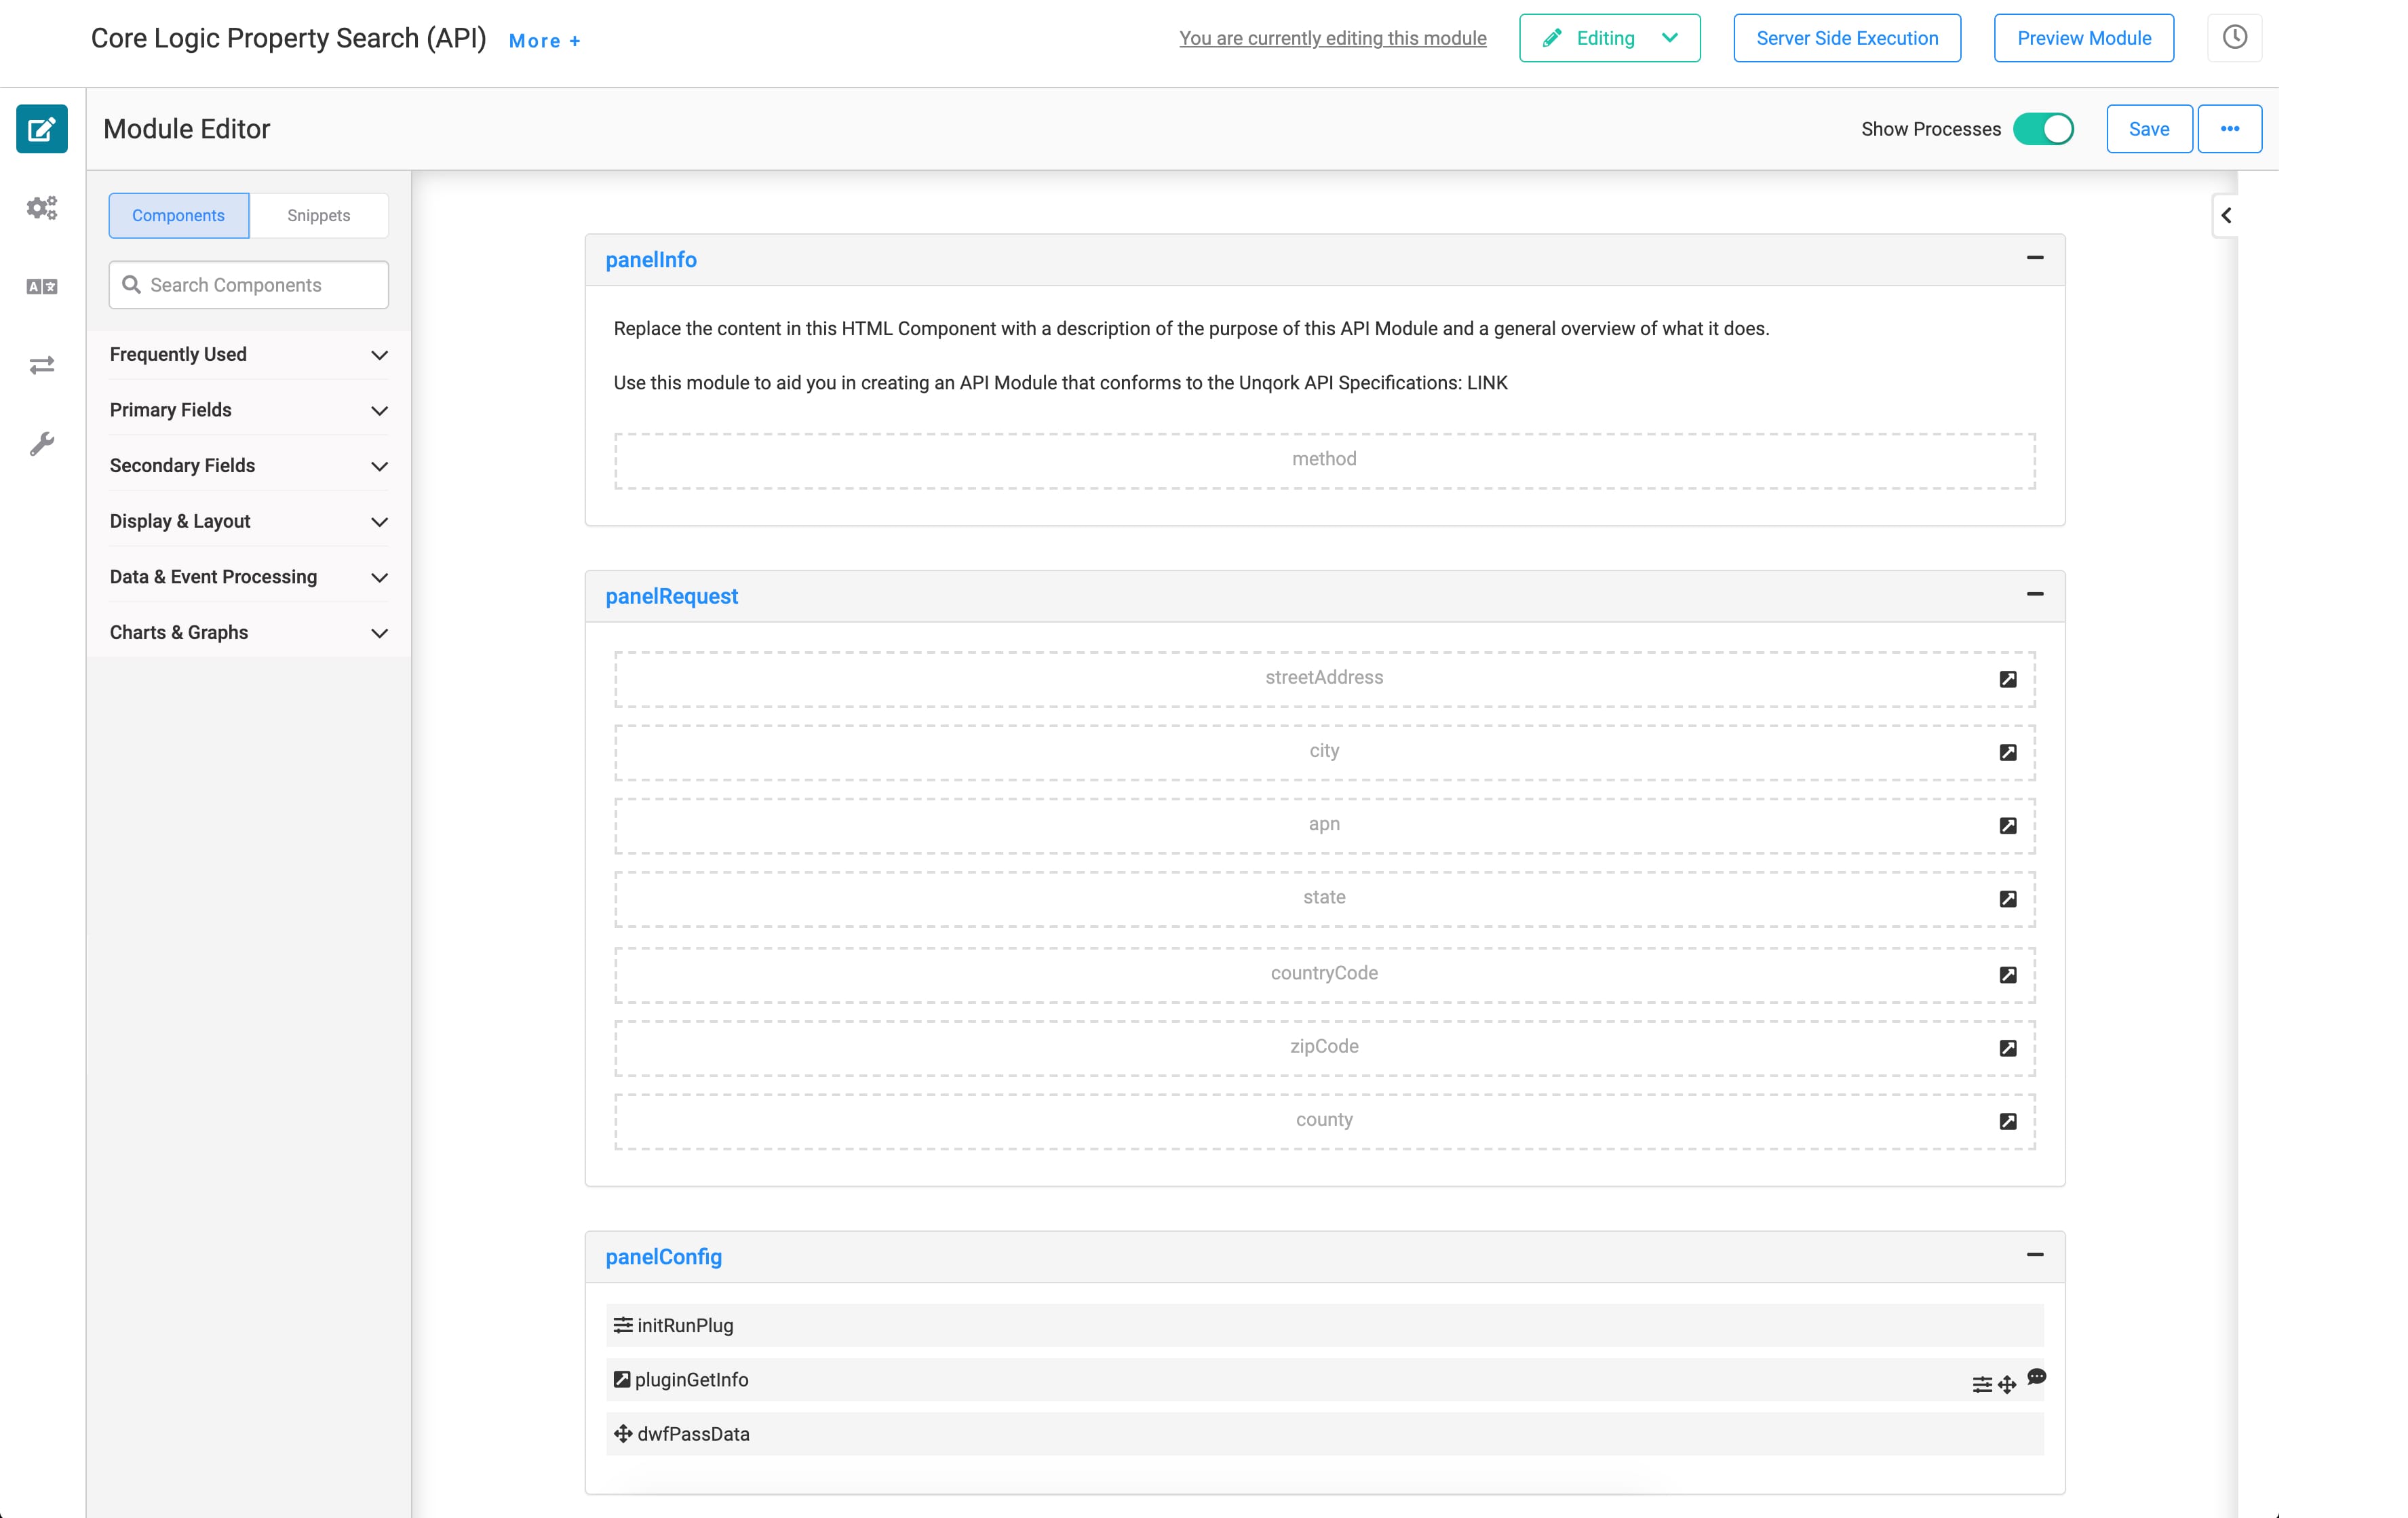Viewport: 2408px width, 1518px height.
Task: Select the dwfPassData component row
Action: 1325,1433
